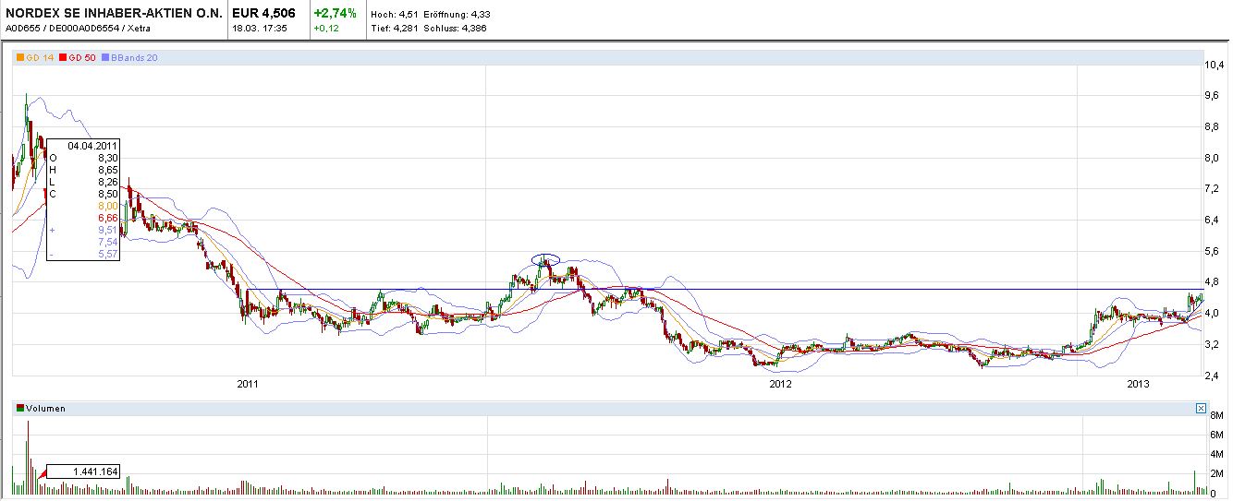The height and width of the screenshot is (501, 1233).
Task: Click the 04.04.2011 date in the tooltip
Action: point(92,146)
